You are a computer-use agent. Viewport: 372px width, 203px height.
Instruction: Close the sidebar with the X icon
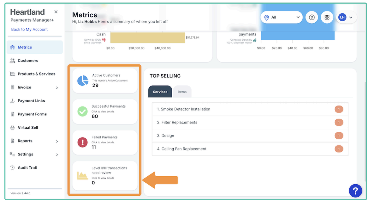pos(56,12)
